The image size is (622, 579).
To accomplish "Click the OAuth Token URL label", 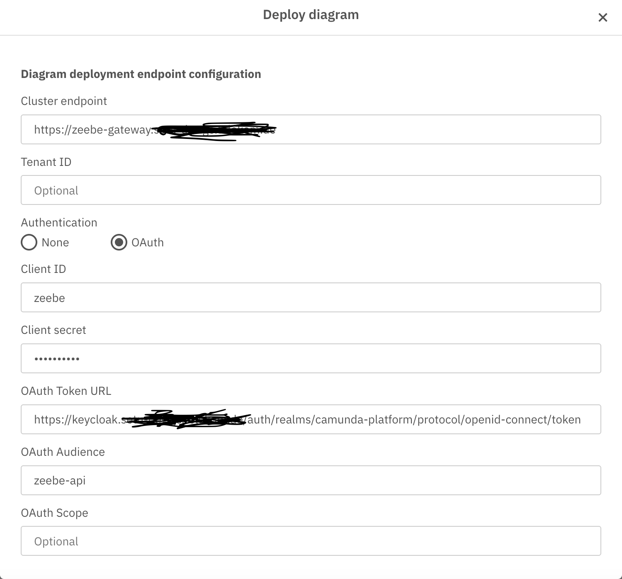I will coord(66,391).
